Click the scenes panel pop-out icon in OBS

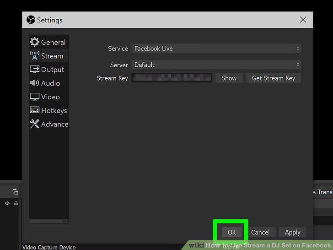pyautogui.click(x=15, y=192)
